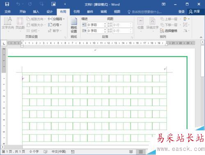The width and height of the screenshot is (205, 155).
Task: Open the 行号 line numbers dropdown
Action: tap(55, 25)
